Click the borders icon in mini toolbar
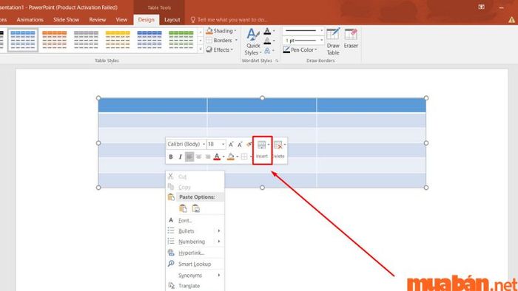The width and height of the screenshot is (518, 291). point(244,157)
